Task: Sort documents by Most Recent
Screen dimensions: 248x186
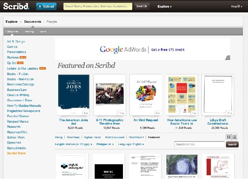Action: [136, 137]
